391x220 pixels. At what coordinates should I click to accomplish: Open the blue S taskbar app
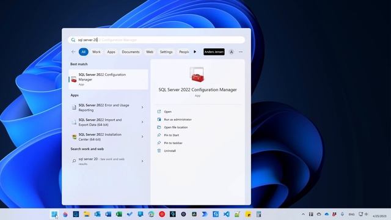pos(216,214)
